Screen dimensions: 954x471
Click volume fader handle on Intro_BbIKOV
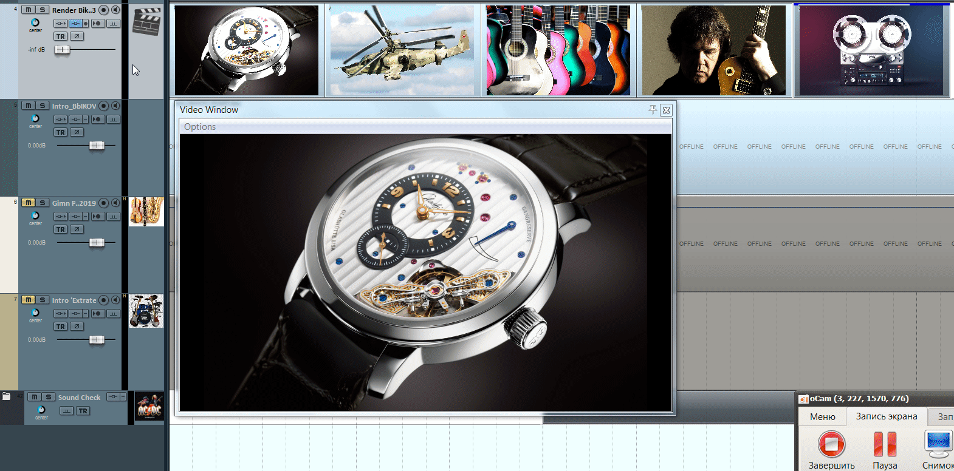[97, 145]
